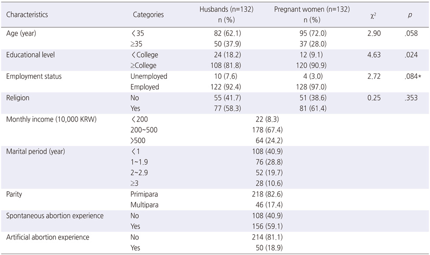Select the Religion row label
Viewport: 430px width, 255px height.
point(18,98)
